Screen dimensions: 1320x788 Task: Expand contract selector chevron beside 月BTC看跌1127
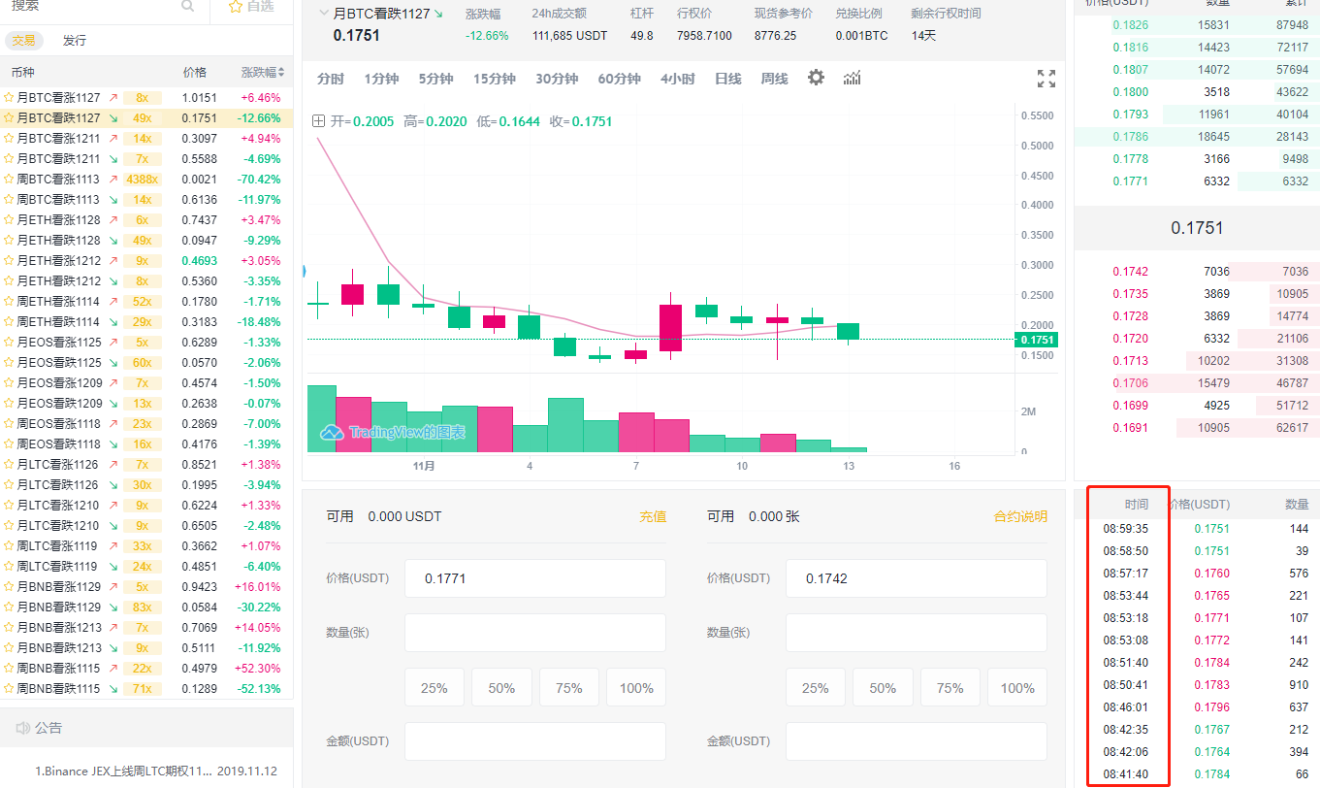click(323, 14)
